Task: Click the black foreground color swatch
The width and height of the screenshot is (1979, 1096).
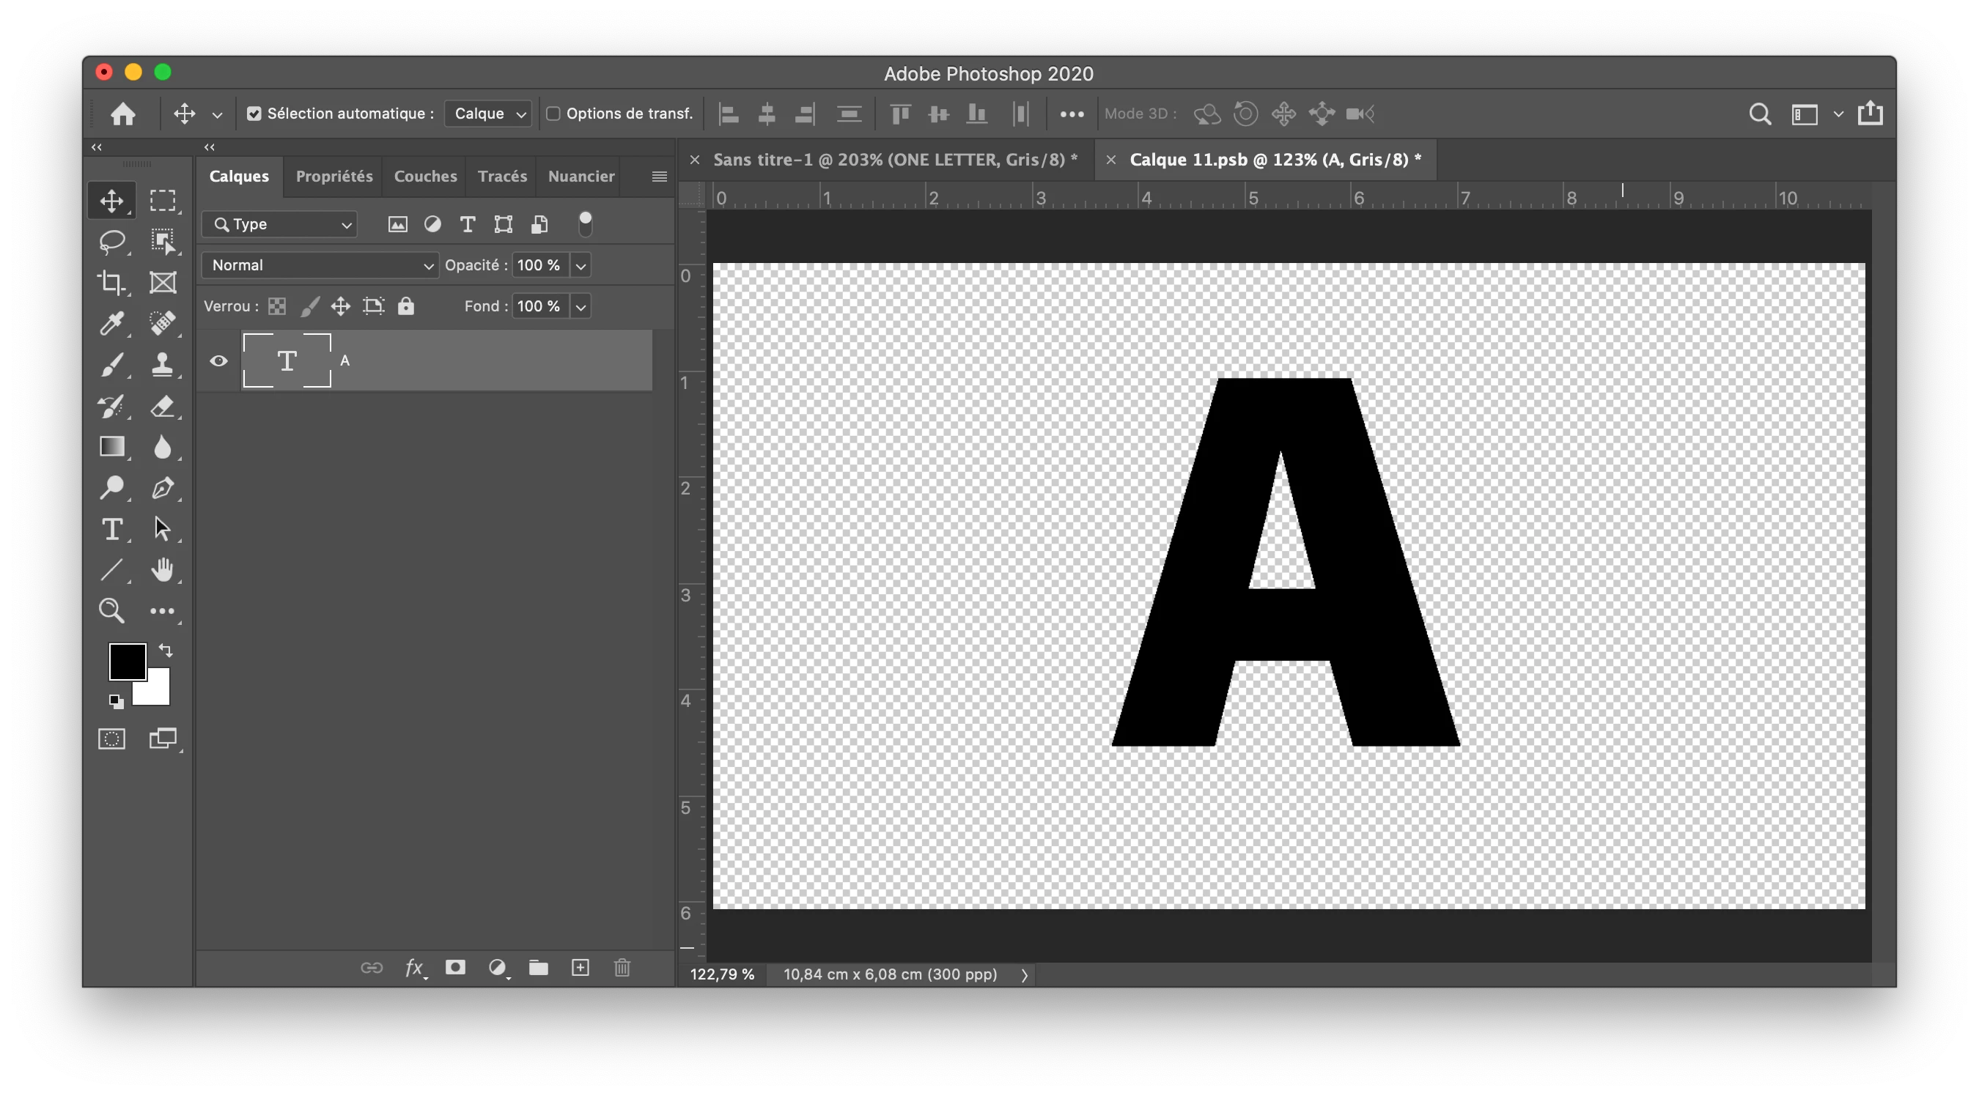Action: [x=126, y=661]
